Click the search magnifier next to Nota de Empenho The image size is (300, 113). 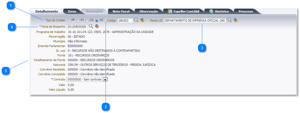(91, 26)
